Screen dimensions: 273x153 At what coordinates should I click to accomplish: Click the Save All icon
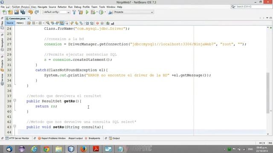pyautogui.click(x=23, y=12)
